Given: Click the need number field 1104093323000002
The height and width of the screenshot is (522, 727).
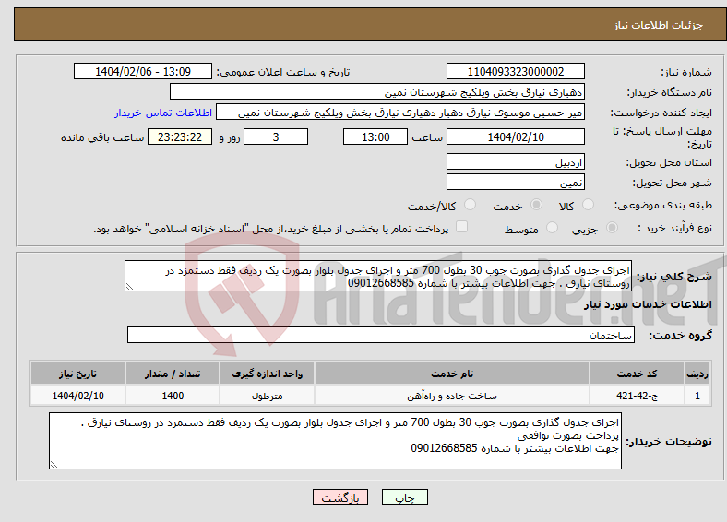Looking at the screenshot, I should coord(515,71).
